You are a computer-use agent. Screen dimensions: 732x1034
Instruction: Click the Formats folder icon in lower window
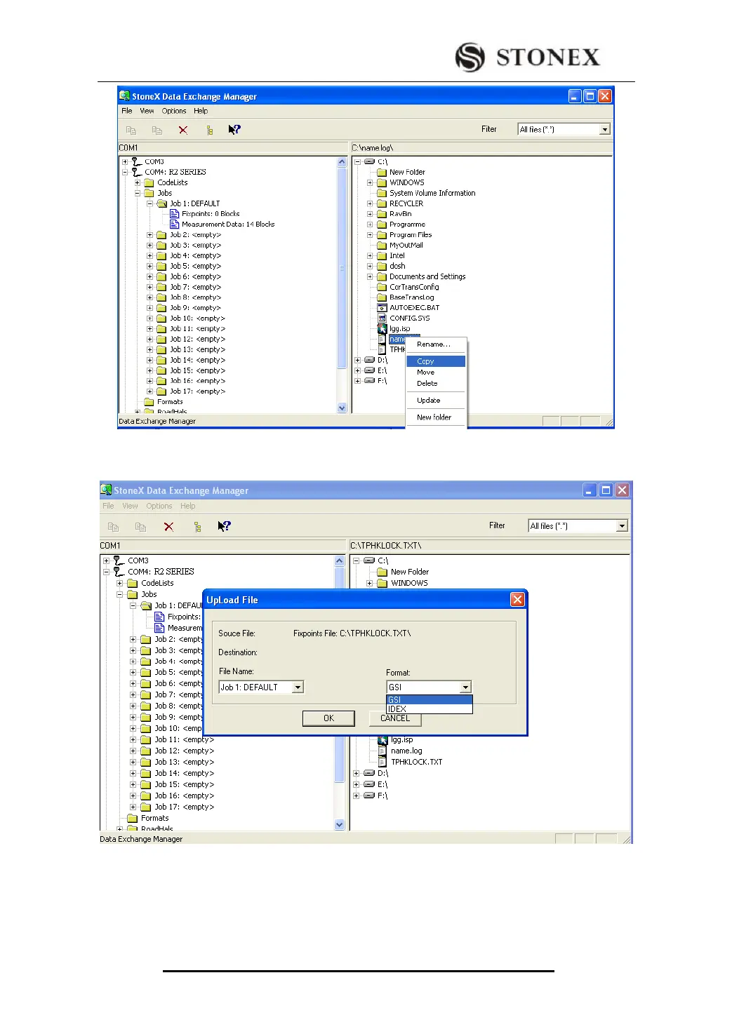coord(132,818)
